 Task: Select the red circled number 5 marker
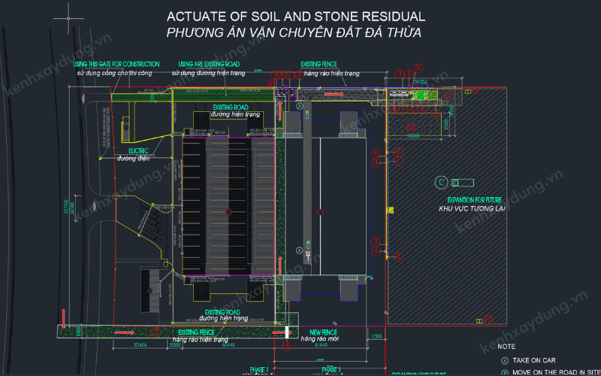point(419,67)
